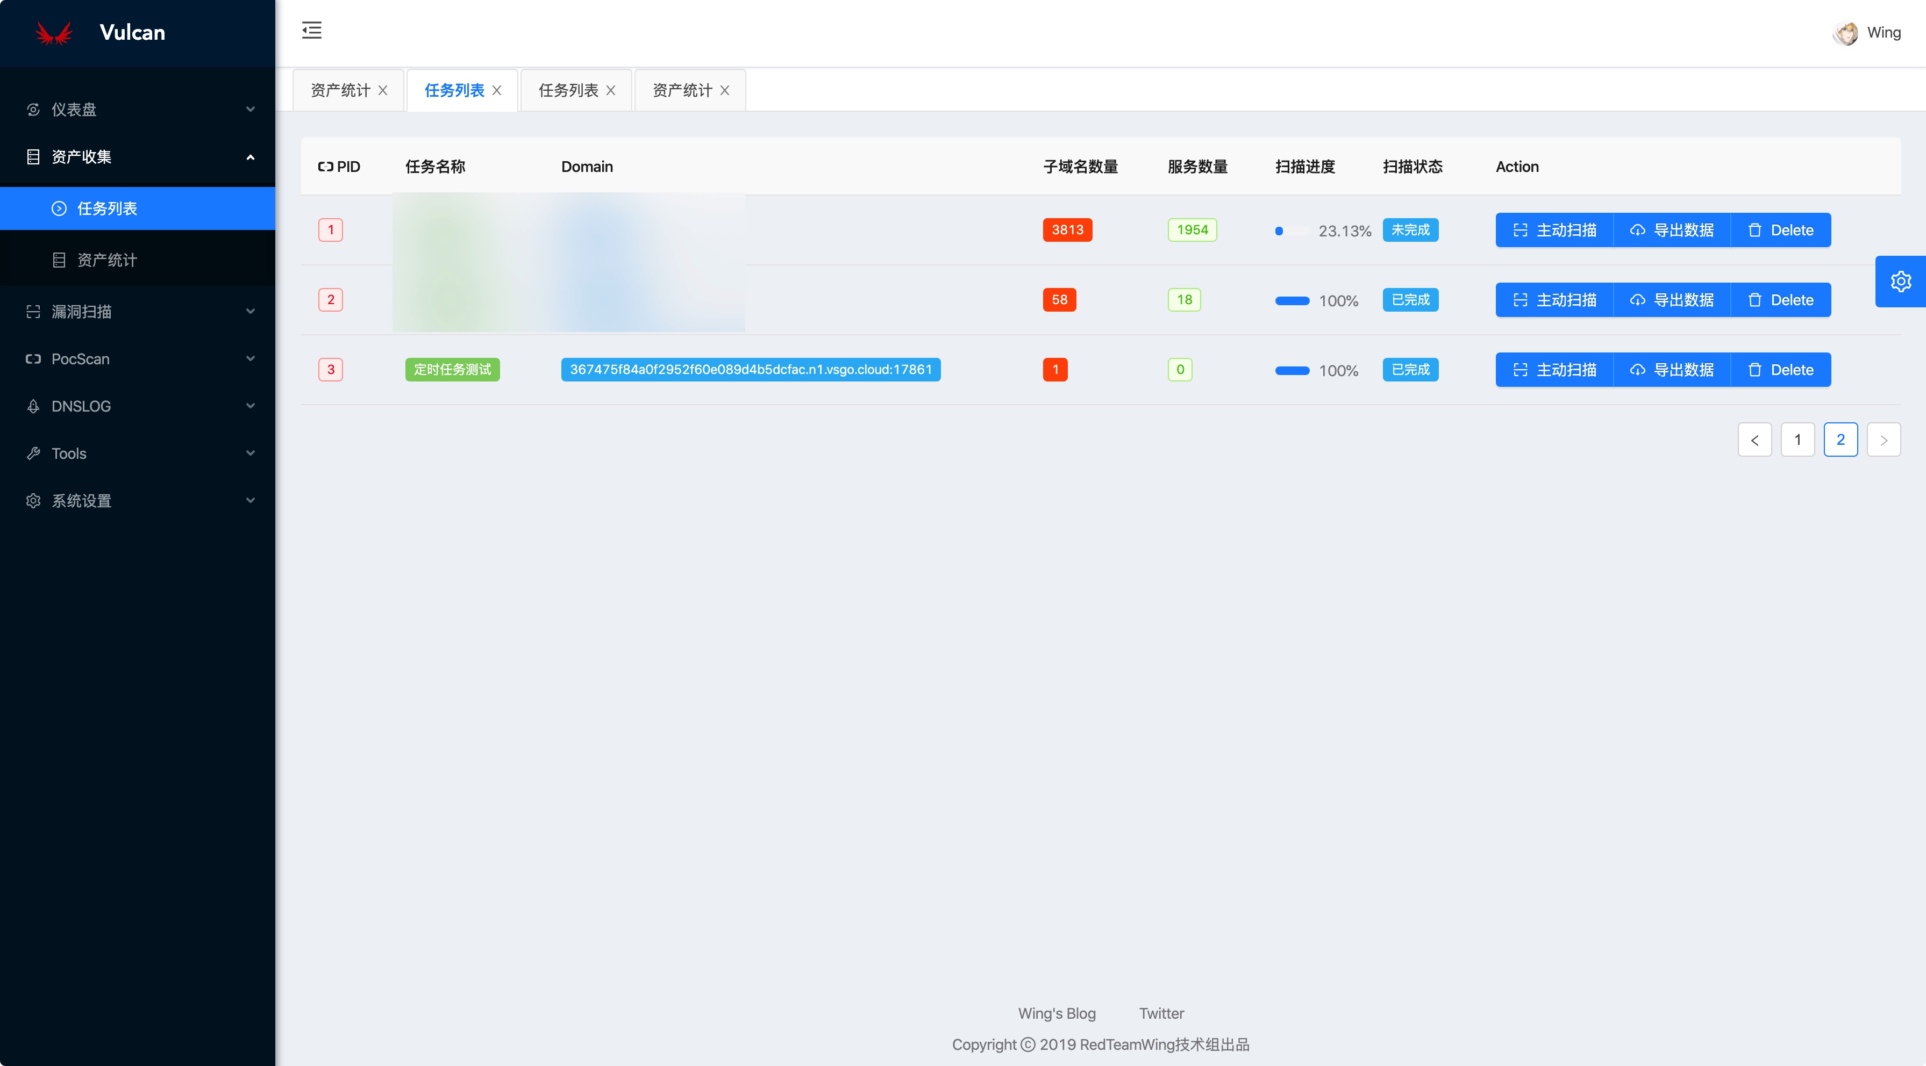Viewport: 1926px width, 1066px height.
Task: Close the active 任务列表 tab
Action: pos(497,90)
